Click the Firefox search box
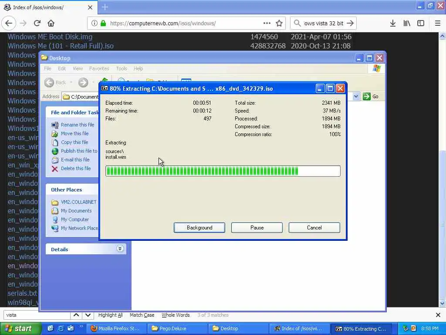The height and width of the screenshot is (335, 446). point(324,23)
